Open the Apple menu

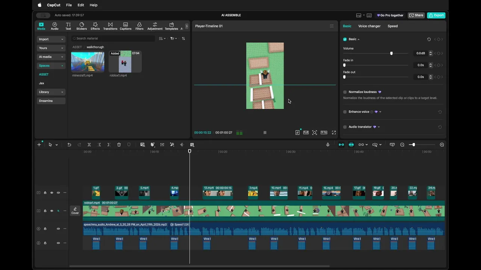click(39, 5)
